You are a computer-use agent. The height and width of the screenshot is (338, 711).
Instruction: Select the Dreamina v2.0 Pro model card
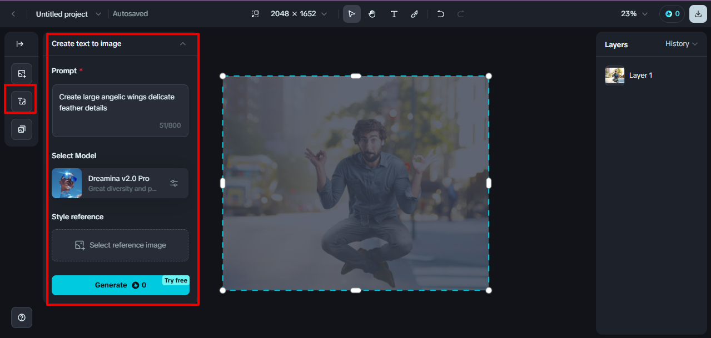tap(120, 183)
